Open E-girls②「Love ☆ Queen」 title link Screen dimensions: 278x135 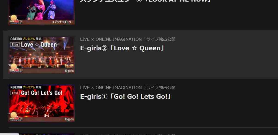(122, 48)
